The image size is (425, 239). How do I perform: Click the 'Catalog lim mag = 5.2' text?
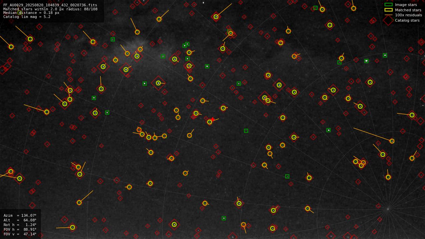[x=27, y=17]
